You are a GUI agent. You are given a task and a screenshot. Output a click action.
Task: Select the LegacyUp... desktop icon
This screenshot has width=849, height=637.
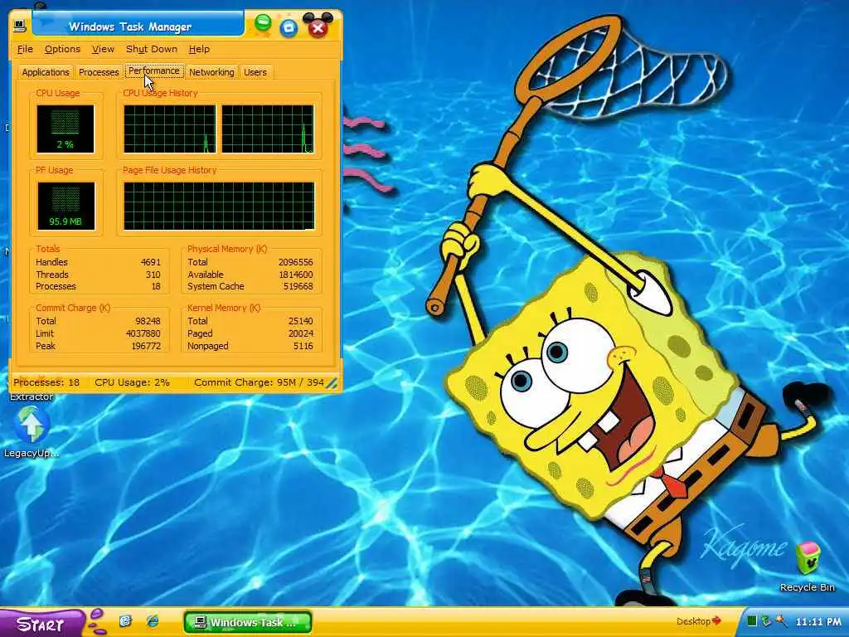pyautogui.click(x=32, y=432)
